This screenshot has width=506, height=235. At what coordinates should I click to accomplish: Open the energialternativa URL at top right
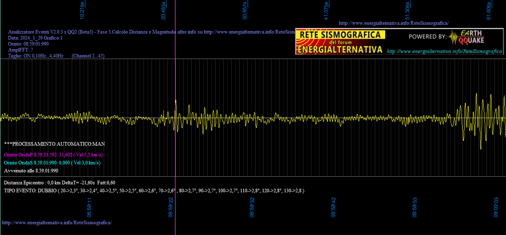(394, 23)
